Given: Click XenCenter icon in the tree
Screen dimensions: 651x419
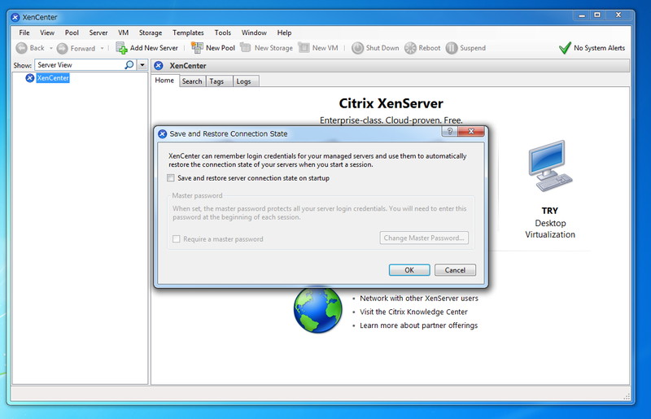Looking at the screenshot, I should 30,78.
